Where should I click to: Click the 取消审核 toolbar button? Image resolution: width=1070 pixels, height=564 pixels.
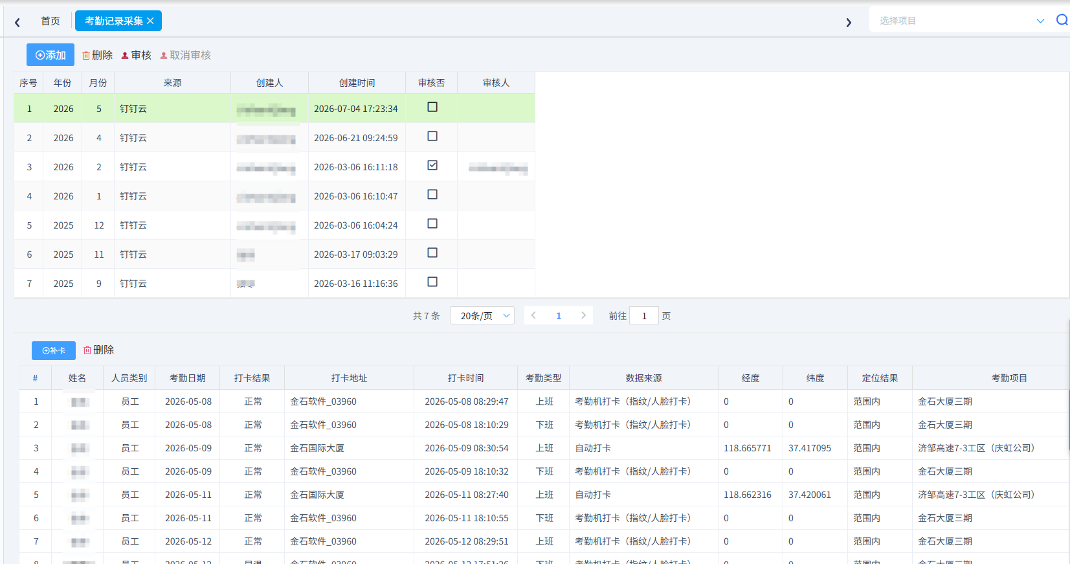[x=185, y=55]
